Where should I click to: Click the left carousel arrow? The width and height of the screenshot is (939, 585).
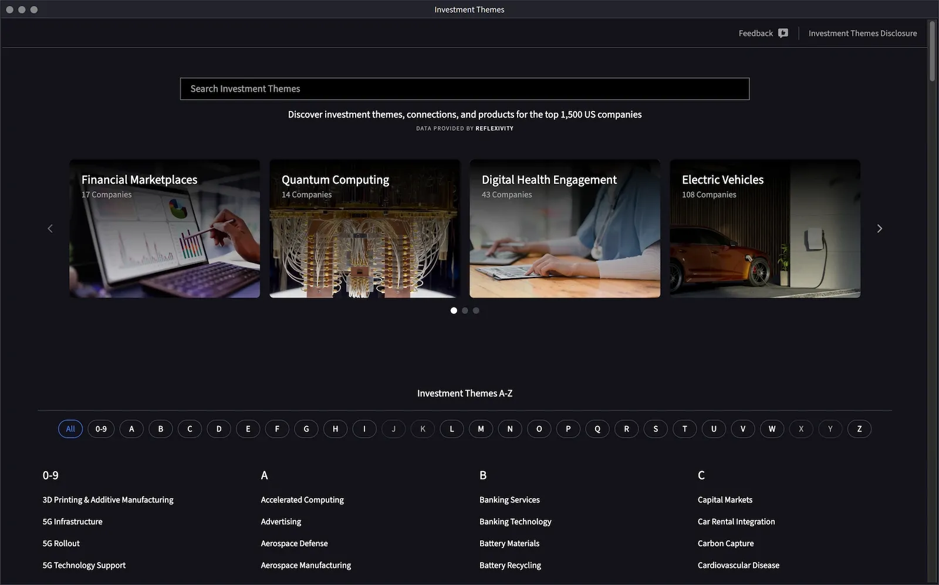click(50, 228)
